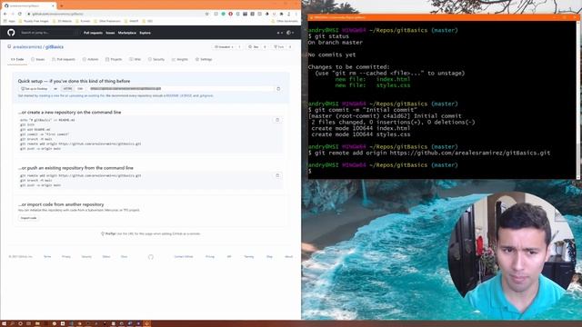Open the Privacy footer link

66,256
